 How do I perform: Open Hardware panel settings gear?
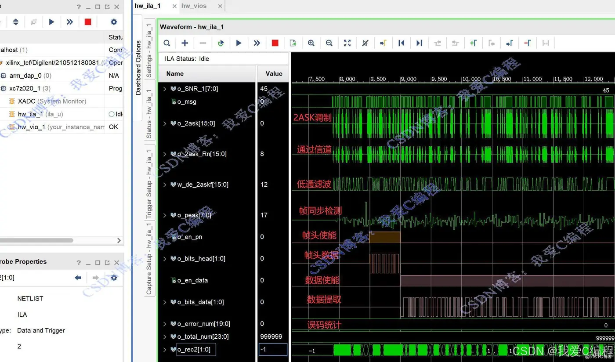point(114,22)
